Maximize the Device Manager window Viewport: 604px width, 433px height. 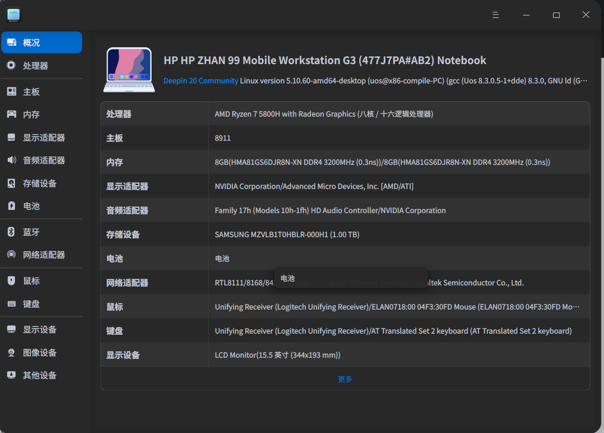click(x=556, y=15)
